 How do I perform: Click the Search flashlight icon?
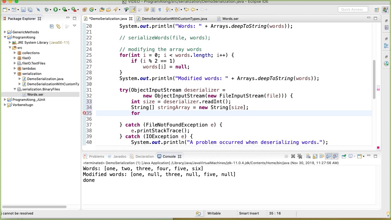tap(115, 9)
